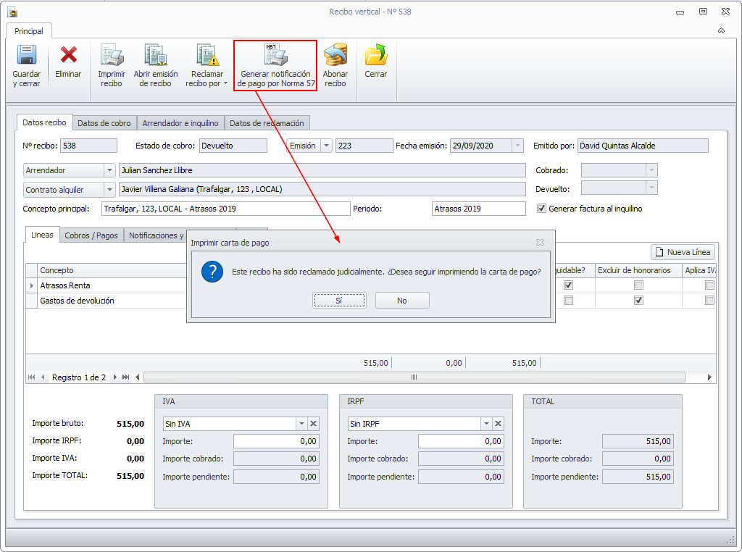Open the Cobros / Pagos tab
This screenshot has height=552, width=742.
(x=91, y=235)
